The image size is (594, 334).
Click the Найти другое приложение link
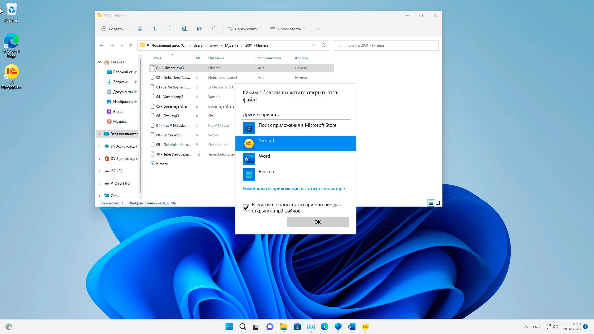[293, 189]
